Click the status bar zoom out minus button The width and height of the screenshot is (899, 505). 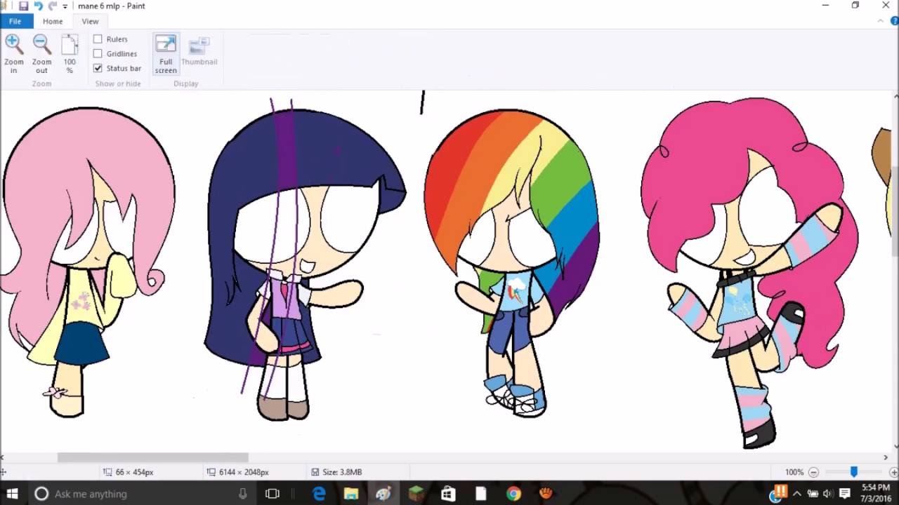[813, 472]
